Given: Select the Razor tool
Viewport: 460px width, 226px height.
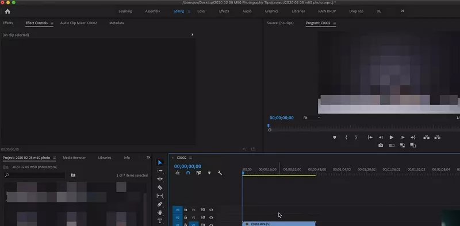Looking at the screenshot, I should click(x=160, y=188).
